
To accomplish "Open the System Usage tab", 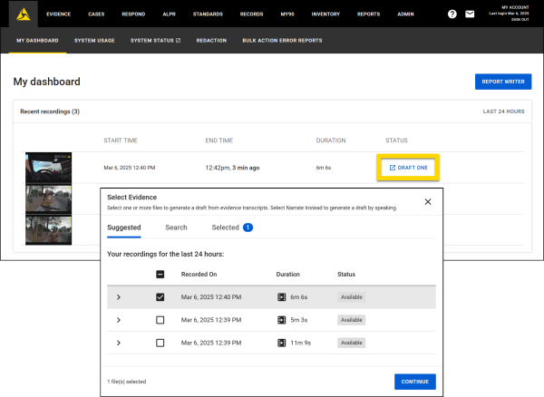I will [94, 41].
